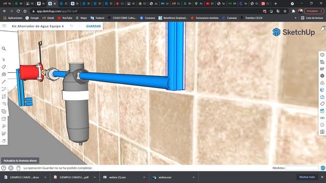
Task: Open the Traducir bookmark
Action: [x=97, y=18]
